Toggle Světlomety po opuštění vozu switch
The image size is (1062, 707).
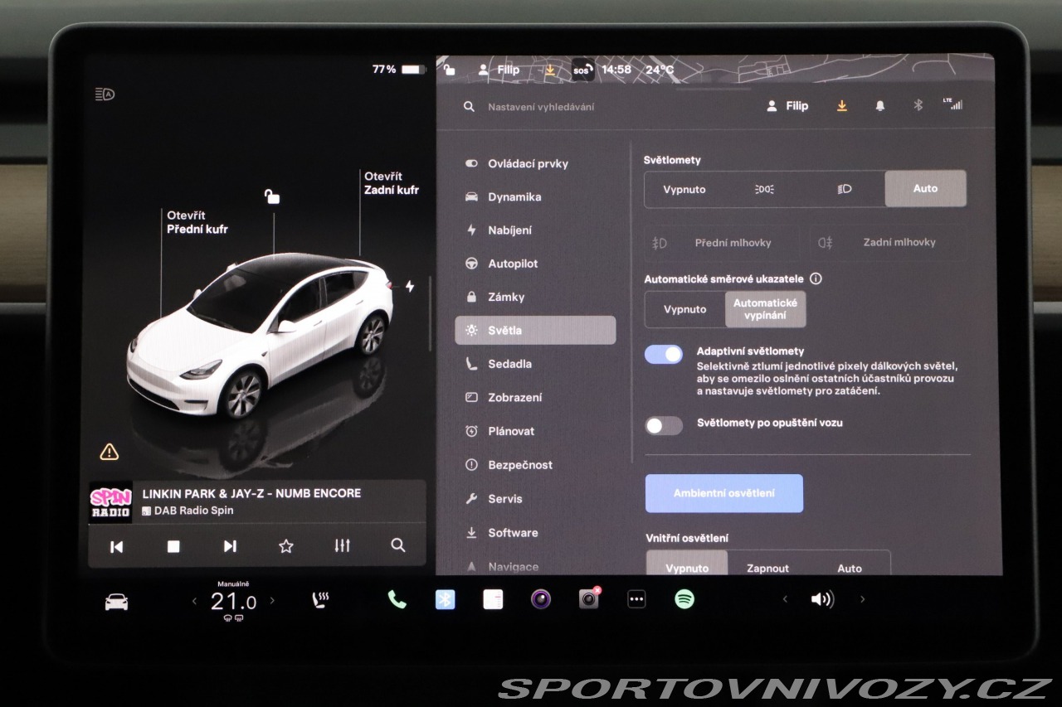click(x=664, y=425)
